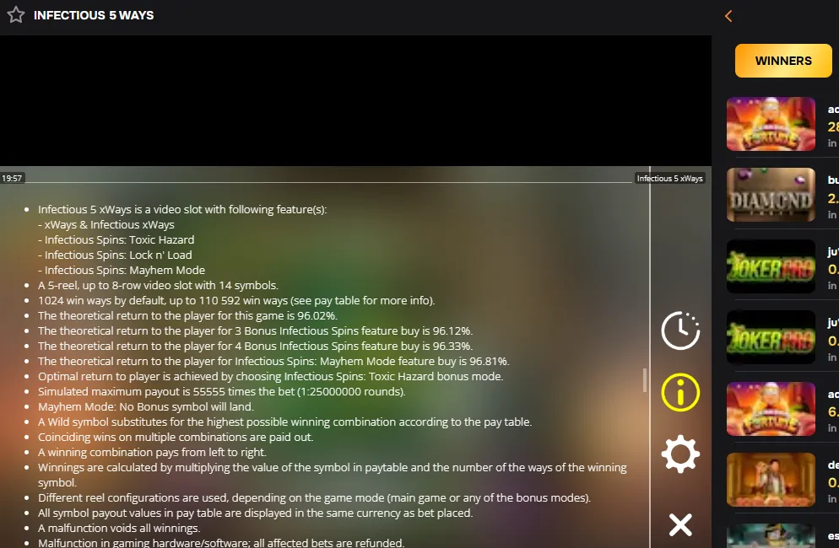Collapse the sidebar with orange chevron
Viewport: 839px width, 548px height.
click(728, 16)
